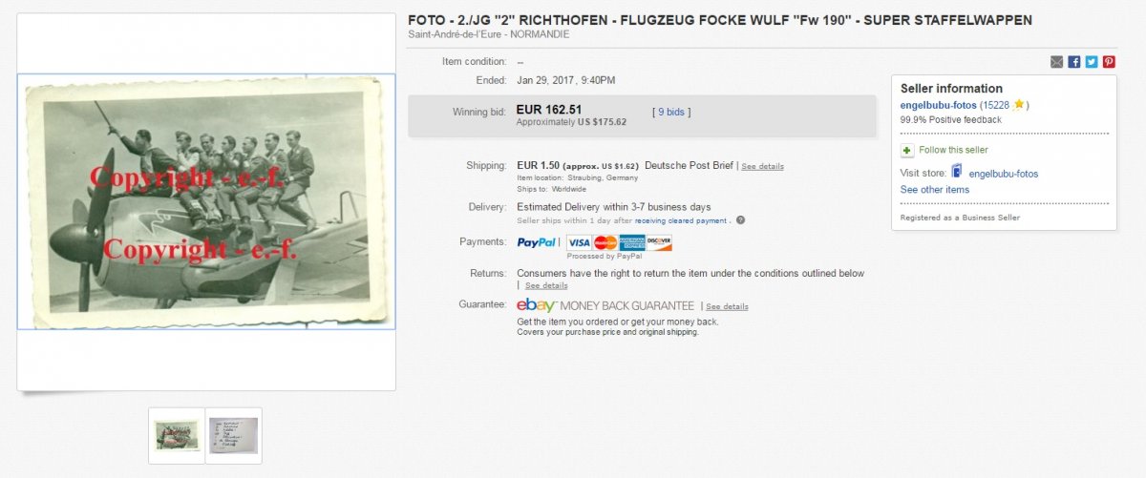This screenshot has height=478, width=1146.
Task: Click the green plus follow seller icon
Action: coord(907,151)
